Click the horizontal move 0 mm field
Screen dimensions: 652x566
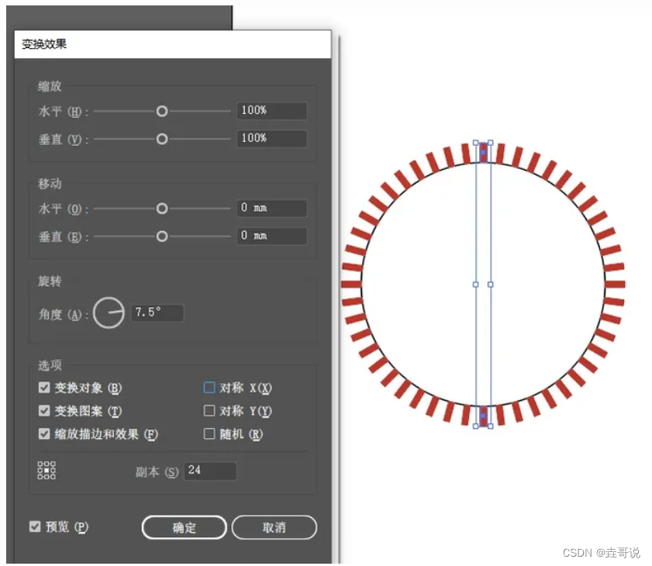coord(272,208)
